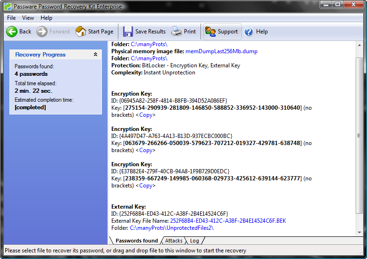The height and width of the screenshot is (259, 367).
Task: Open the first C:\manyProts\ folder link at top
Action: [x=149, y=44]
